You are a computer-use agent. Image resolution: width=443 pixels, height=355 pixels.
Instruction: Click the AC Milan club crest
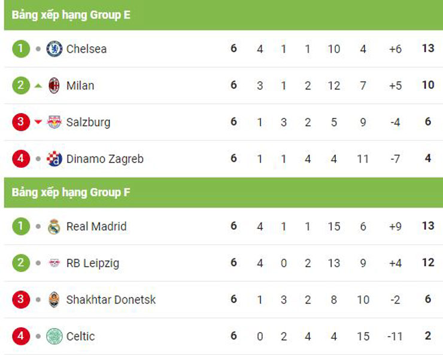(x=54, y=85)
